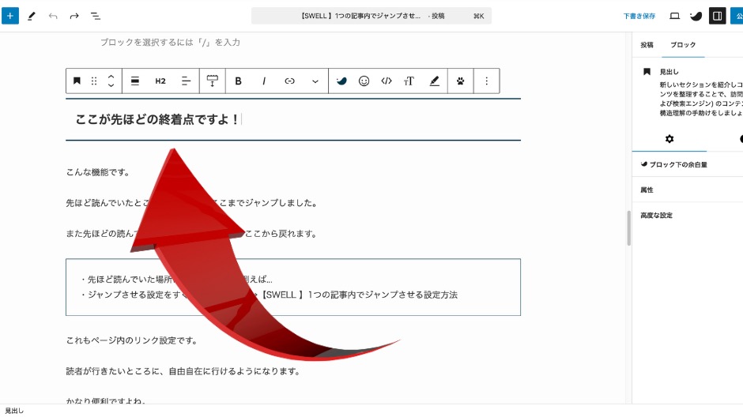Move the heading block up
This screenshot has height=417, width=743.
tap(111, 76)
